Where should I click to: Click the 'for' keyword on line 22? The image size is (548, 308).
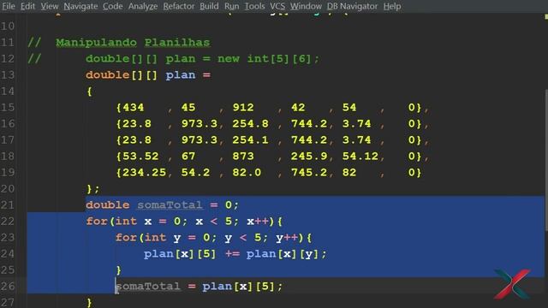97,222
